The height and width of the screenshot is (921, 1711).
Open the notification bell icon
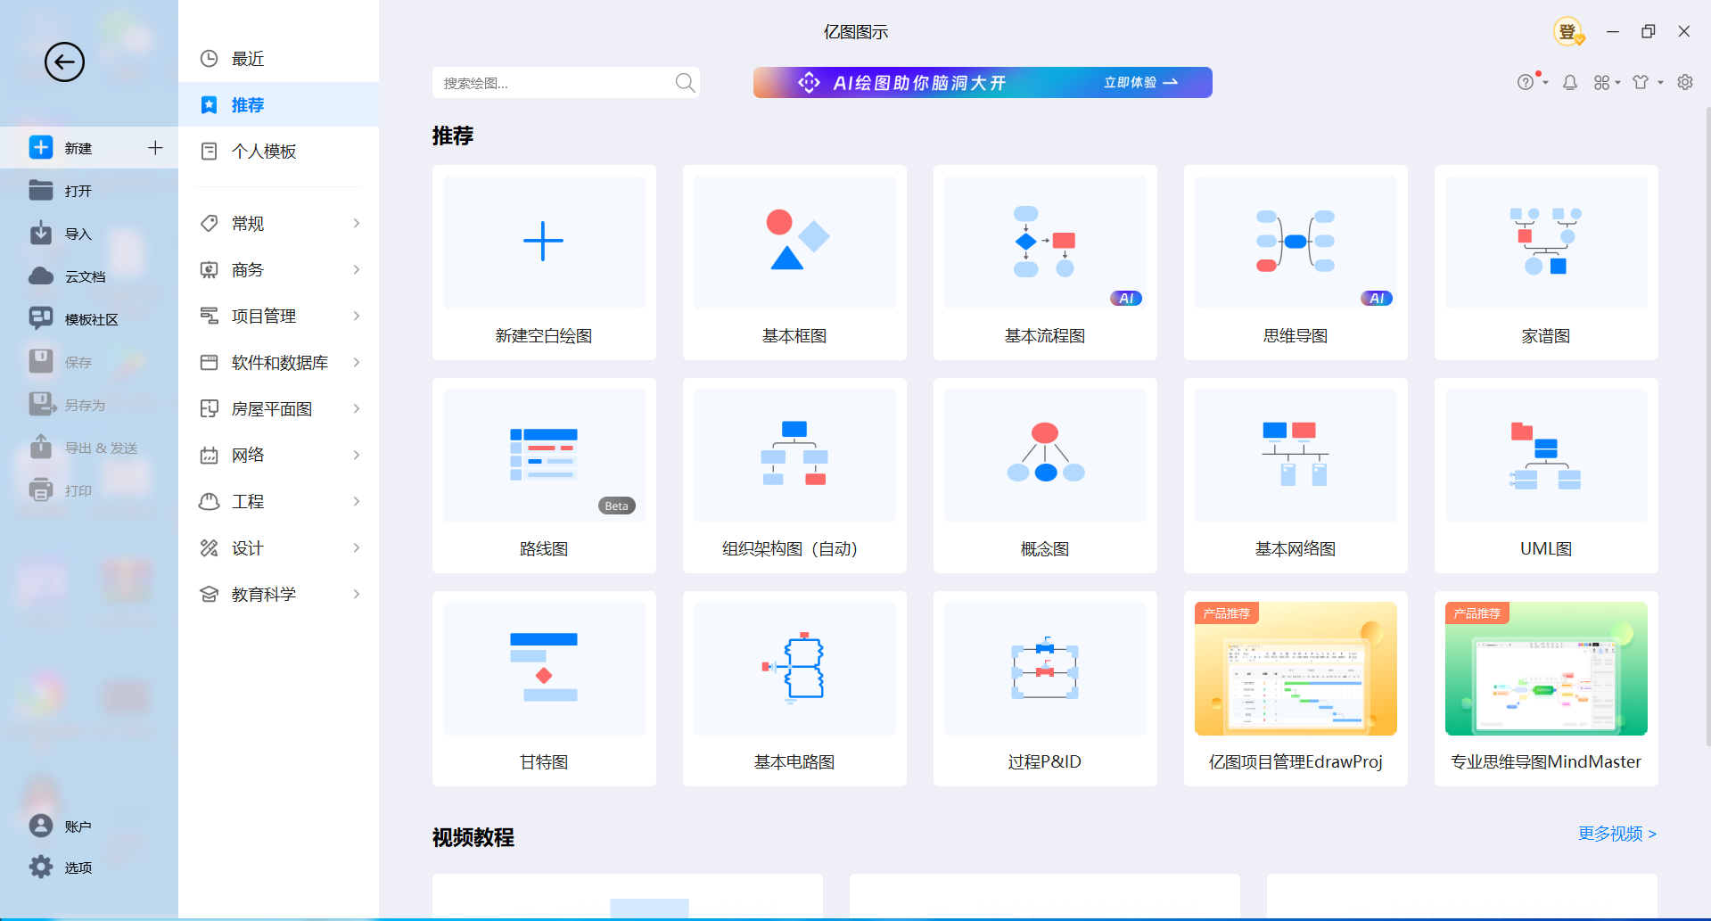tap(1570, 82)
